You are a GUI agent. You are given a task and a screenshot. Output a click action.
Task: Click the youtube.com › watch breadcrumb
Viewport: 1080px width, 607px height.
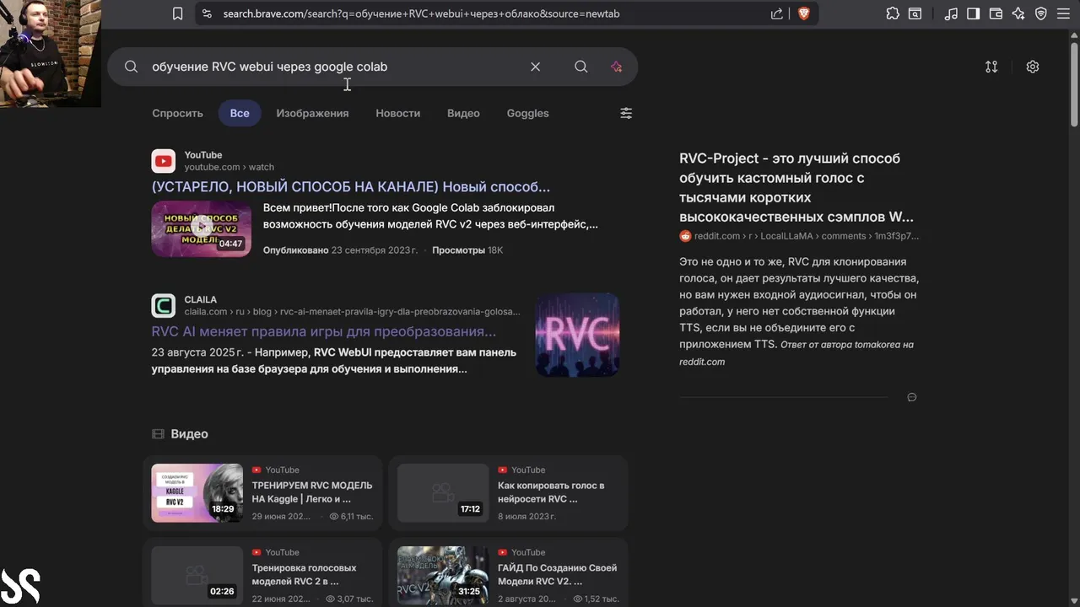[x=229, y=167]
